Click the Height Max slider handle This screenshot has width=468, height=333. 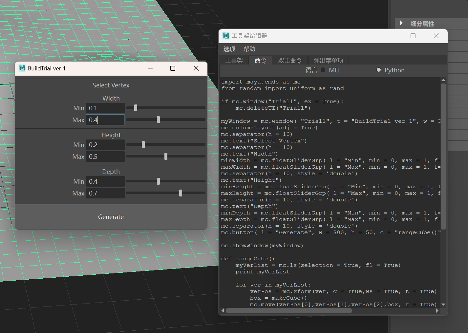tap(166, 156)
